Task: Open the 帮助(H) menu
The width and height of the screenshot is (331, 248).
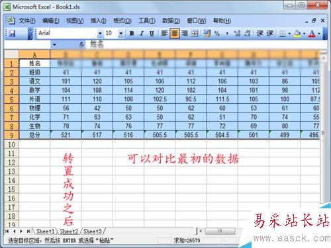Action: pyautogui.click(x=222, y=21)
